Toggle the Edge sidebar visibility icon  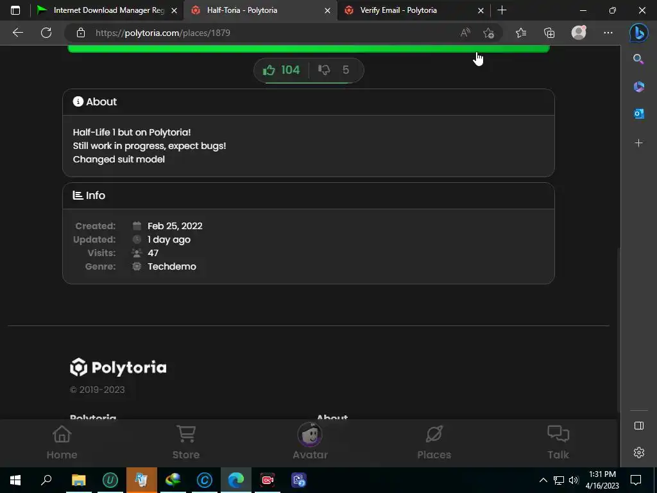[638, 426]
